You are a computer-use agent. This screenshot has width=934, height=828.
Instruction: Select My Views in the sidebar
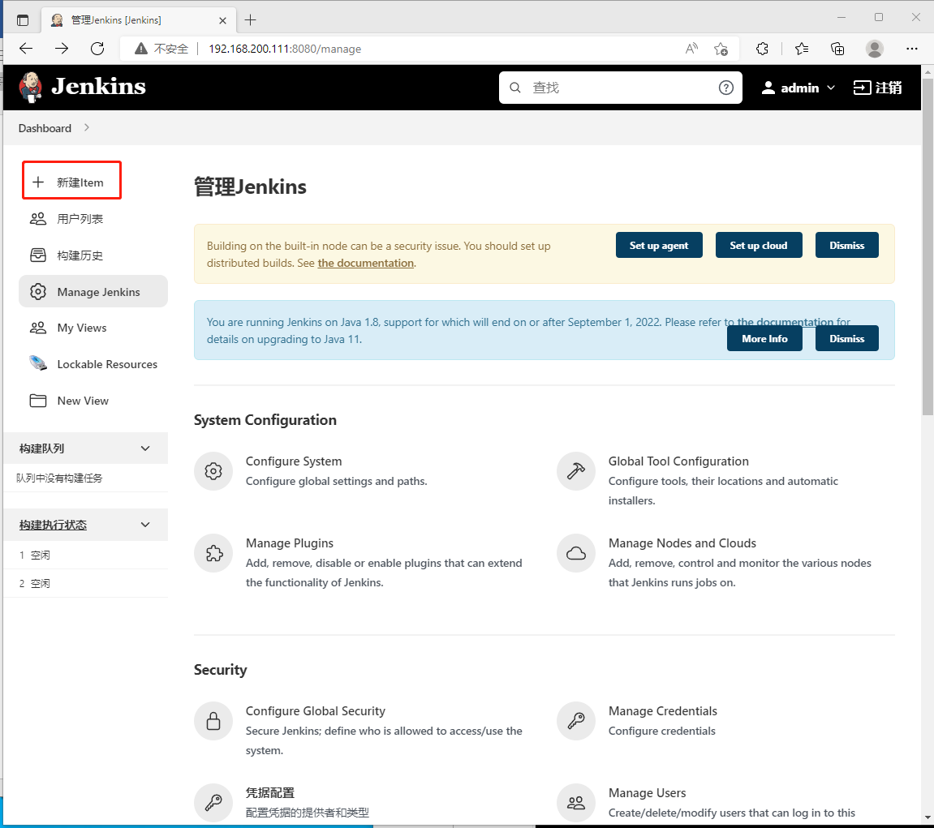(82, 328)
